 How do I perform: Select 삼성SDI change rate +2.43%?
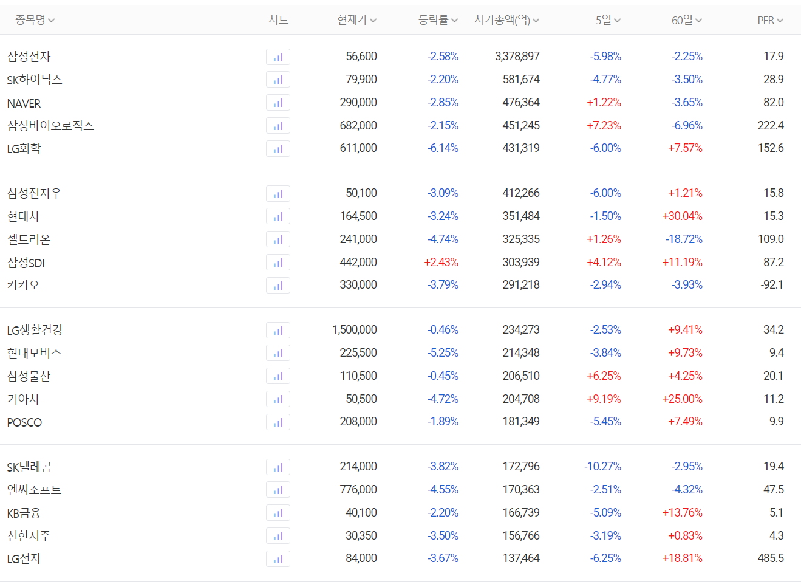[x=441, y=263]
